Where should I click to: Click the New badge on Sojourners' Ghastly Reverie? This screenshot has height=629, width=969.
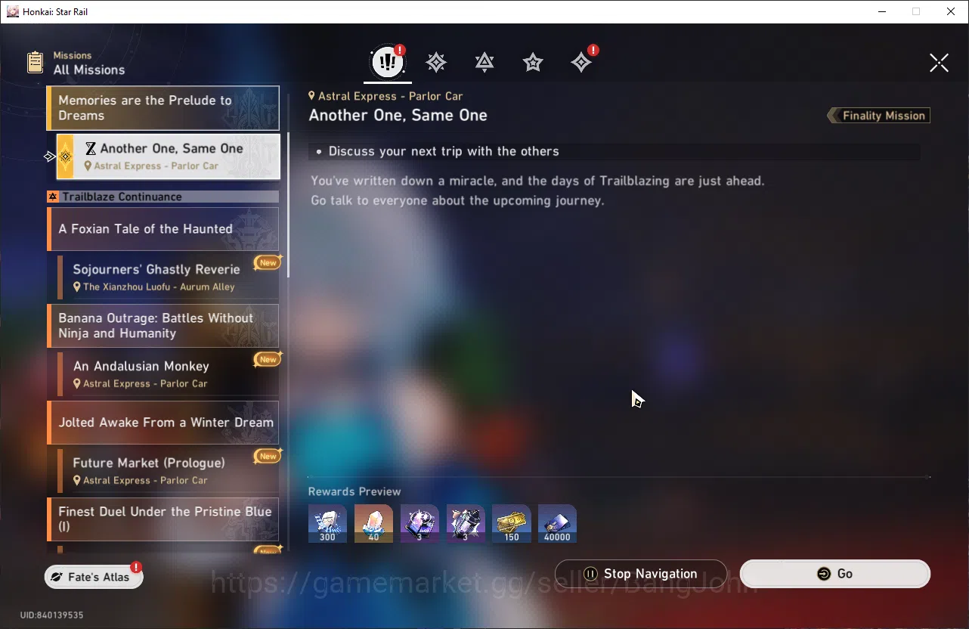(268, 262)
